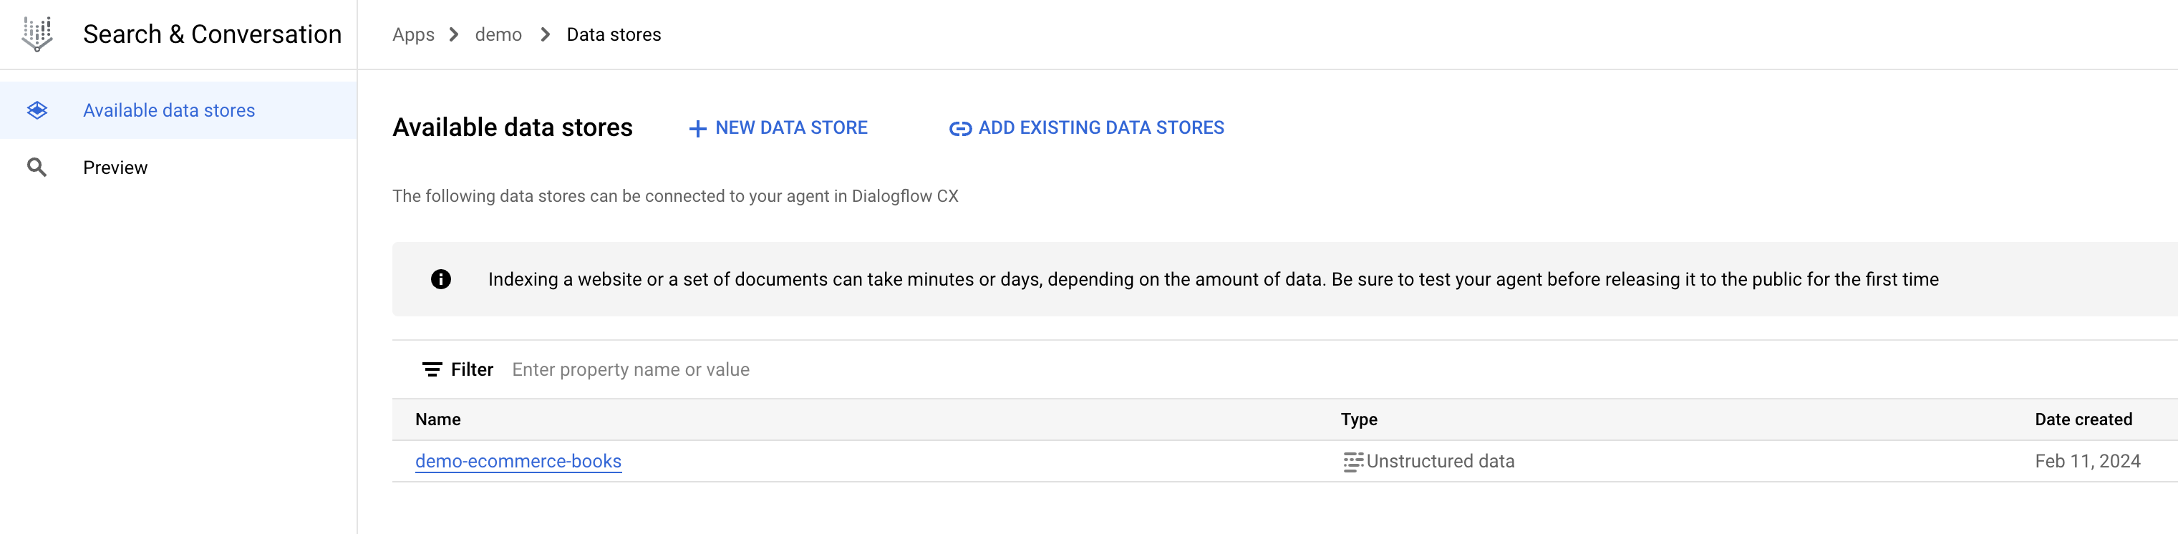Click the magnifier icon beside Preview
Image resolution: width=2178 pixels, height=534 pixels.
[37, 168]
